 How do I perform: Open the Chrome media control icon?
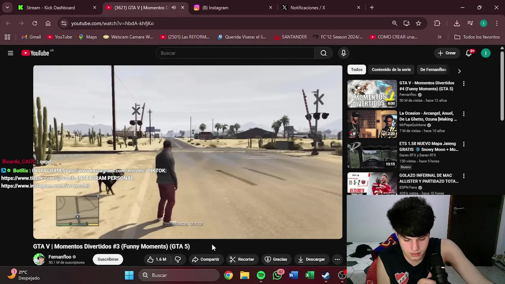470,23
